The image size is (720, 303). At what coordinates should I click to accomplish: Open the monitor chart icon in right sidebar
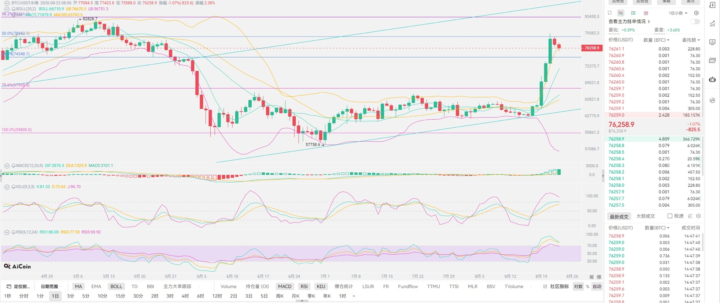(712, 42)
